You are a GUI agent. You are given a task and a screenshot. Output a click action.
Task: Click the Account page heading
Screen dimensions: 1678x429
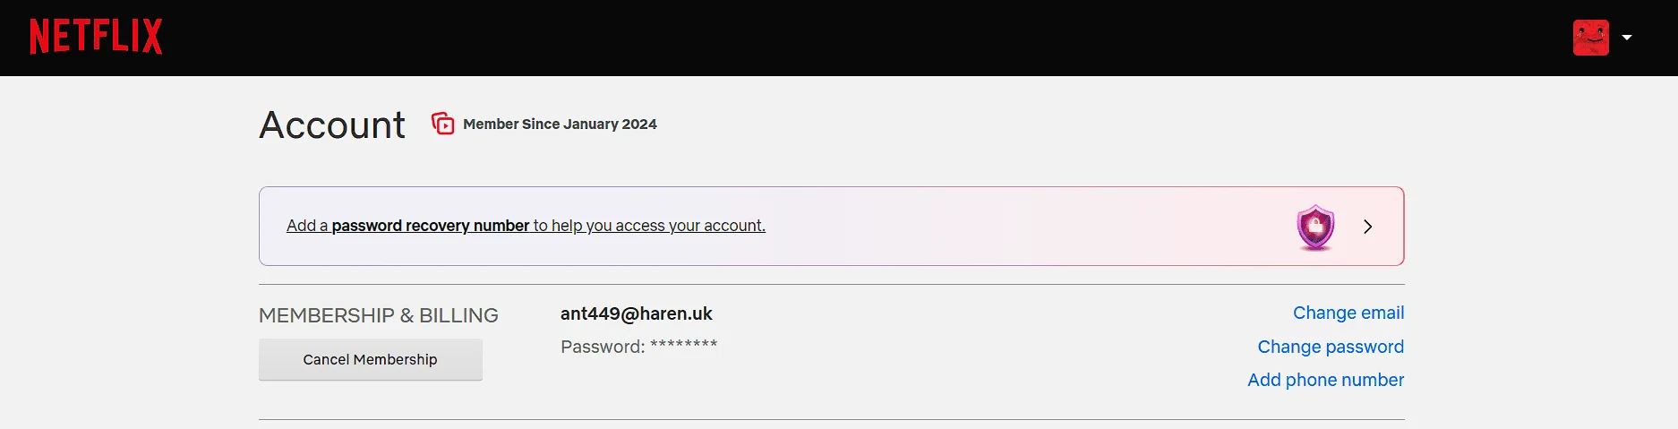pyautogui.click(x=332, y=124)
